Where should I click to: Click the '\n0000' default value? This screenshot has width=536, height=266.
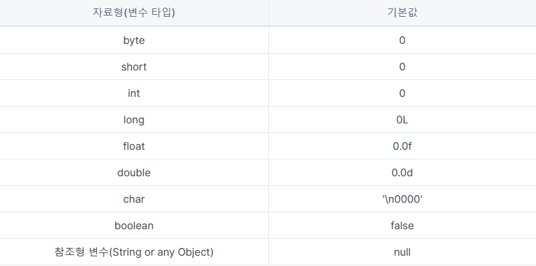pyautogui.click(x=402, y=199)
